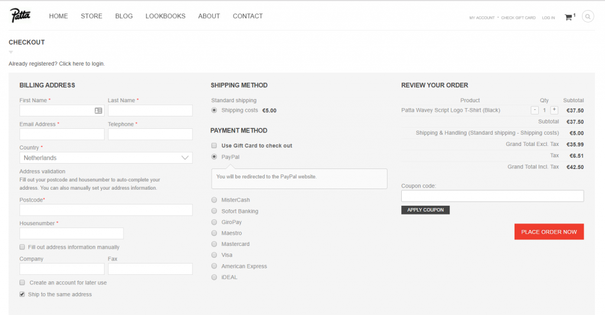
Task: Open the search magnifier icon
Action: tap(588, 16)
